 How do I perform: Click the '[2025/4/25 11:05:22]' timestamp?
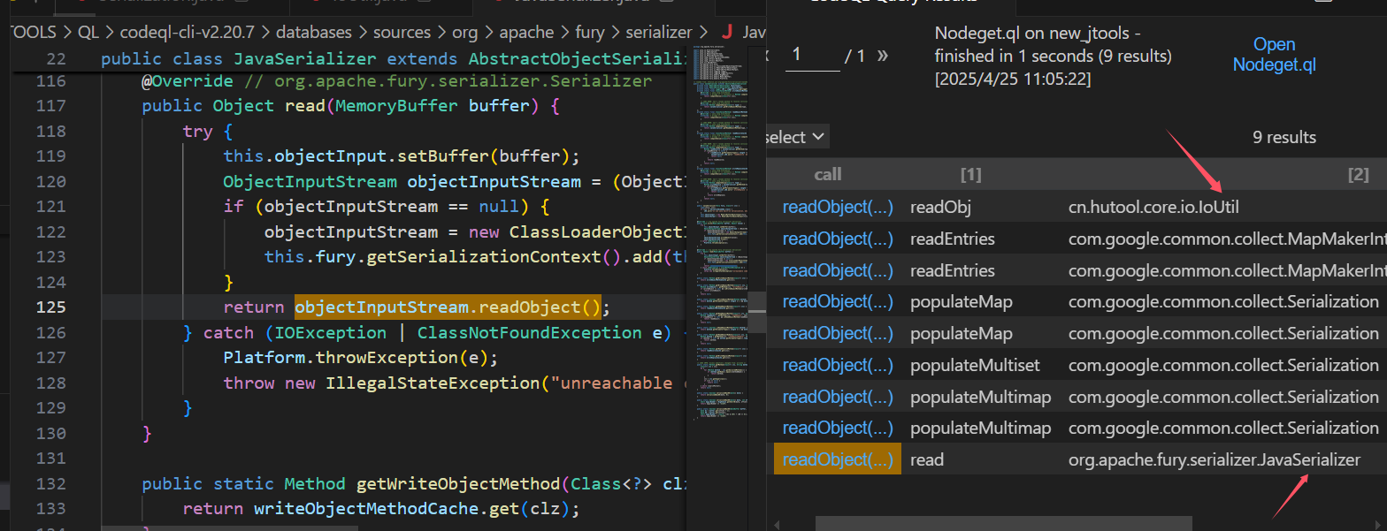coord(1013,79)
